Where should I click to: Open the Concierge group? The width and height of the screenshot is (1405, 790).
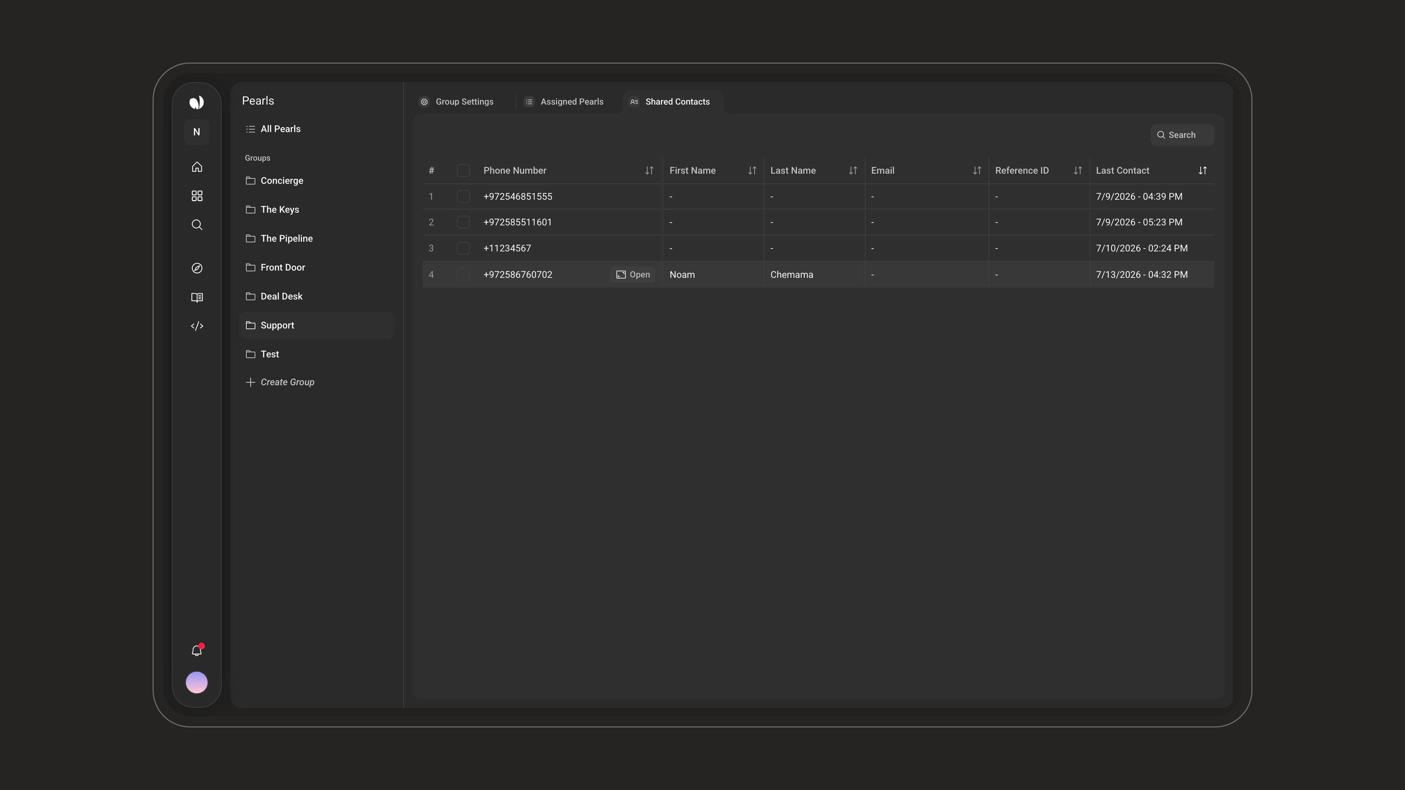(316, 180)
